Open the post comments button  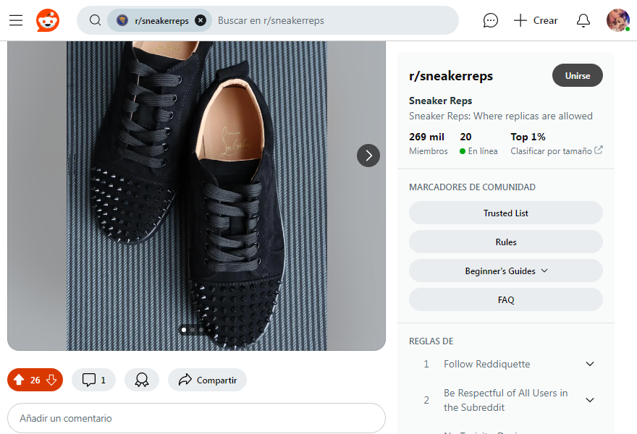point(94,380)
